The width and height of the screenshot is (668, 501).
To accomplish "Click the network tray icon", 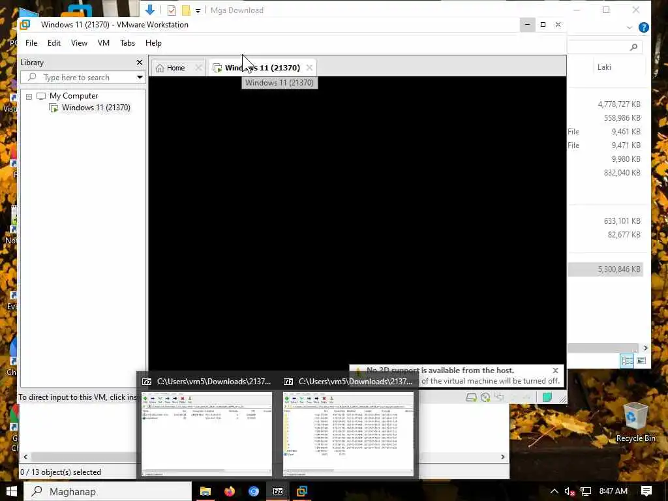I will [586, 491].
